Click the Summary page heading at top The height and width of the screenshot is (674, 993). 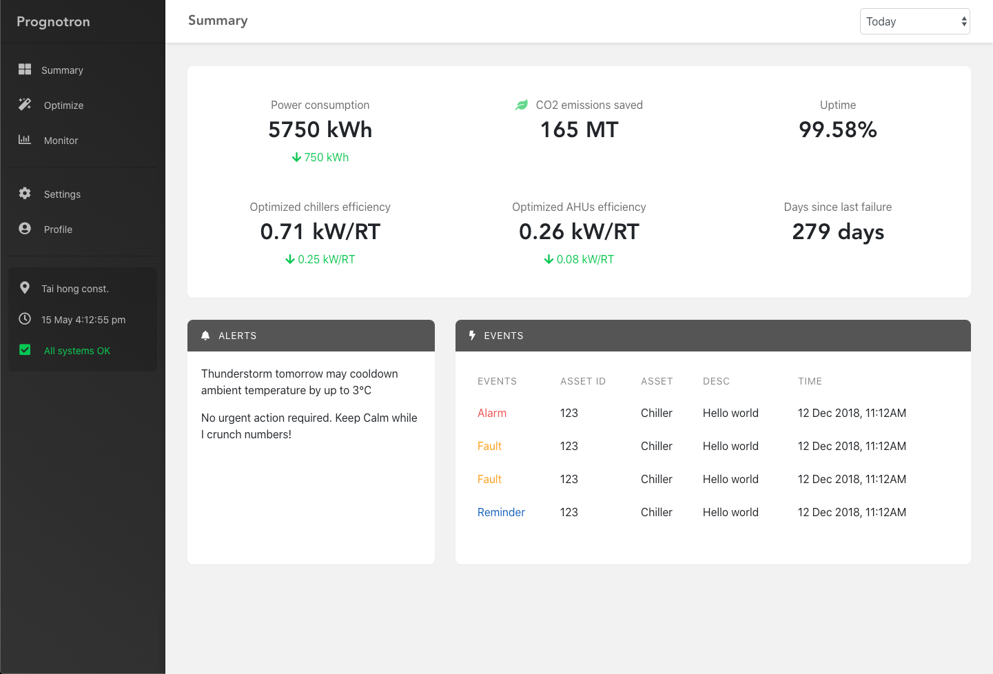click(x=218, y=21)
